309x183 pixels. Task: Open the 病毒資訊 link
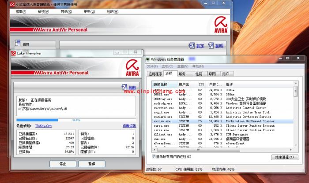[129, 126]
